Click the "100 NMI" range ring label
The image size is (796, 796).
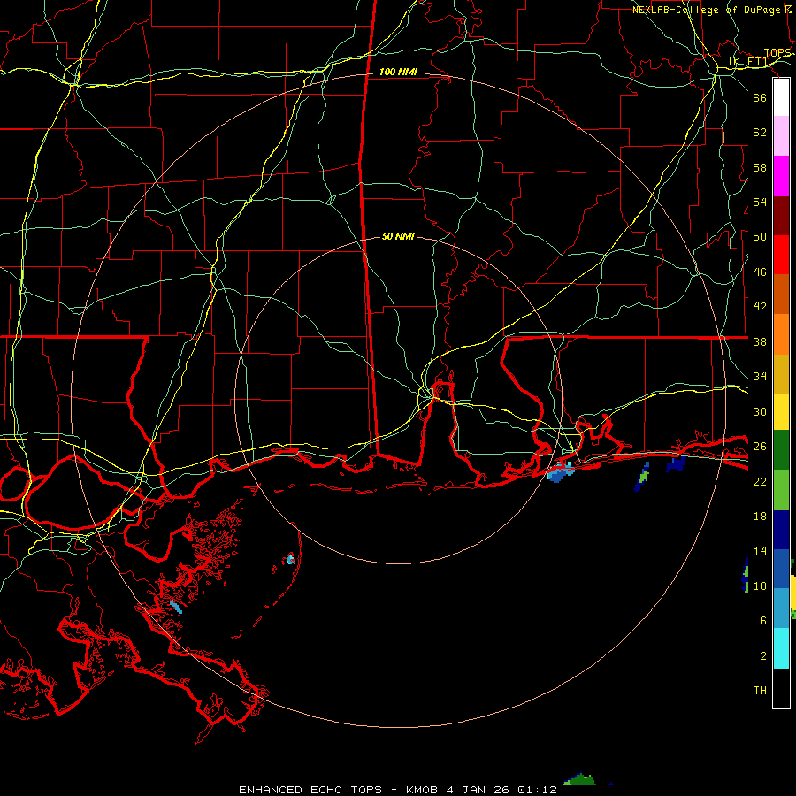click(398, 73)
